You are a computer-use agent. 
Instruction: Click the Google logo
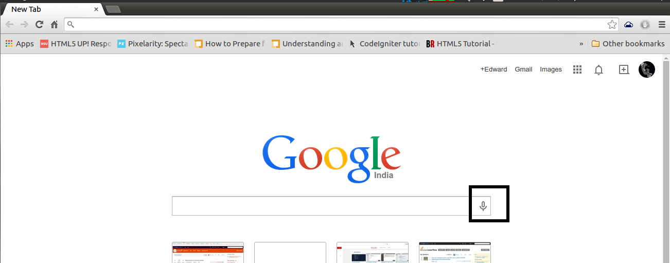331,158
